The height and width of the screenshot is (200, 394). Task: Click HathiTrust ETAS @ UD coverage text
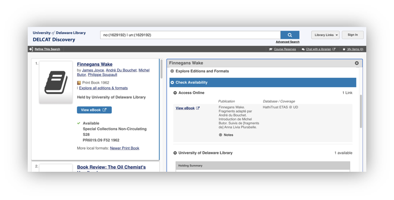click(x=281, y=107)
